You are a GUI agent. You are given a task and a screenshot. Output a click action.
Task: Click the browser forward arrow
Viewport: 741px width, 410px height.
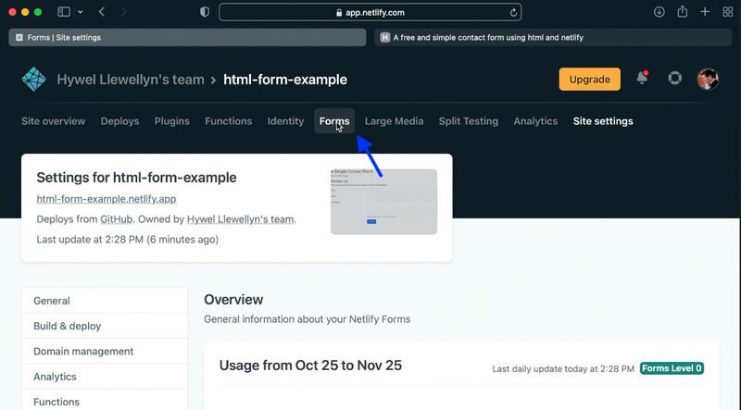coord(123,12)
